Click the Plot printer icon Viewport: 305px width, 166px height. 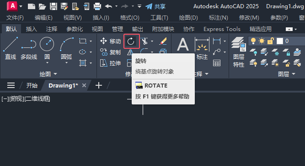(x=97, y=6)
